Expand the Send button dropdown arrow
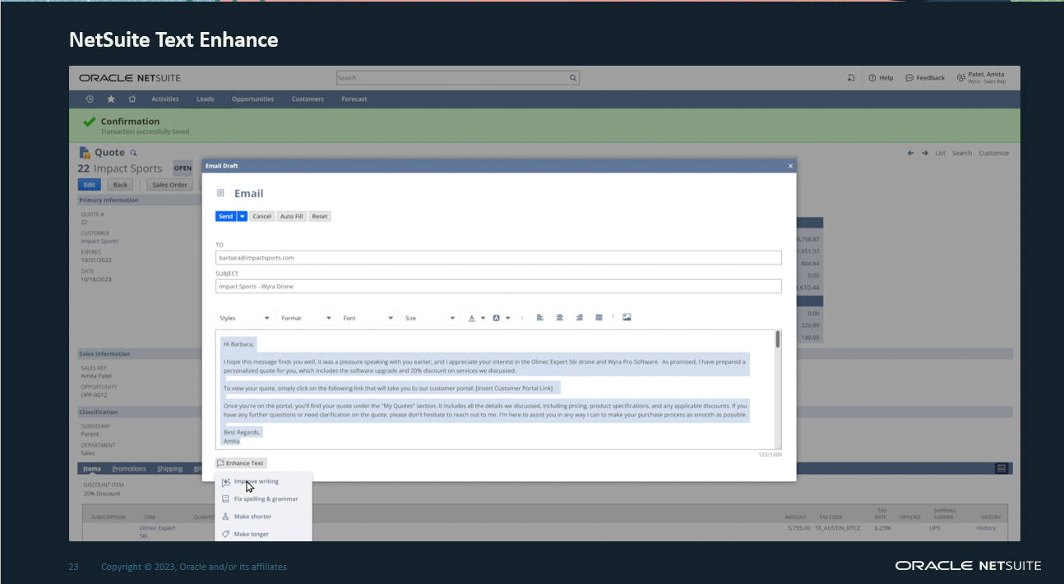The height and width of the screenshot is (584, 1064). 243,217
